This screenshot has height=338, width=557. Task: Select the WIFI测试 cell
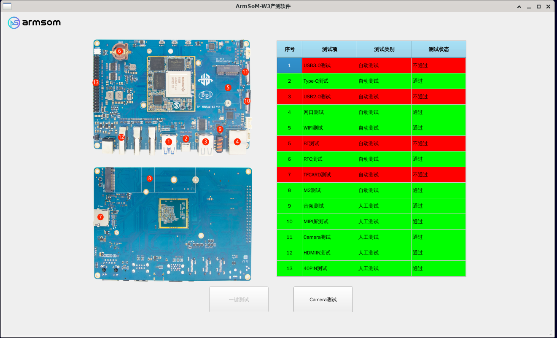tap(330, 128)
